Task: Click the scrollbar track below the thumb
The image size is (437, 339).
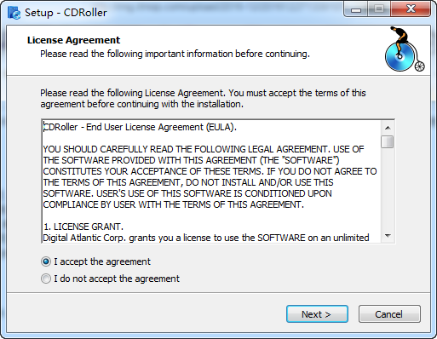Action: 388,189
